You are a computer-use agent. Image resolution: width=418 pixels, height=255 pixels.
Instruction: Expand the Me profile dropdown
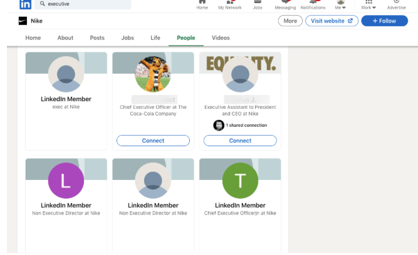[340, 3]
